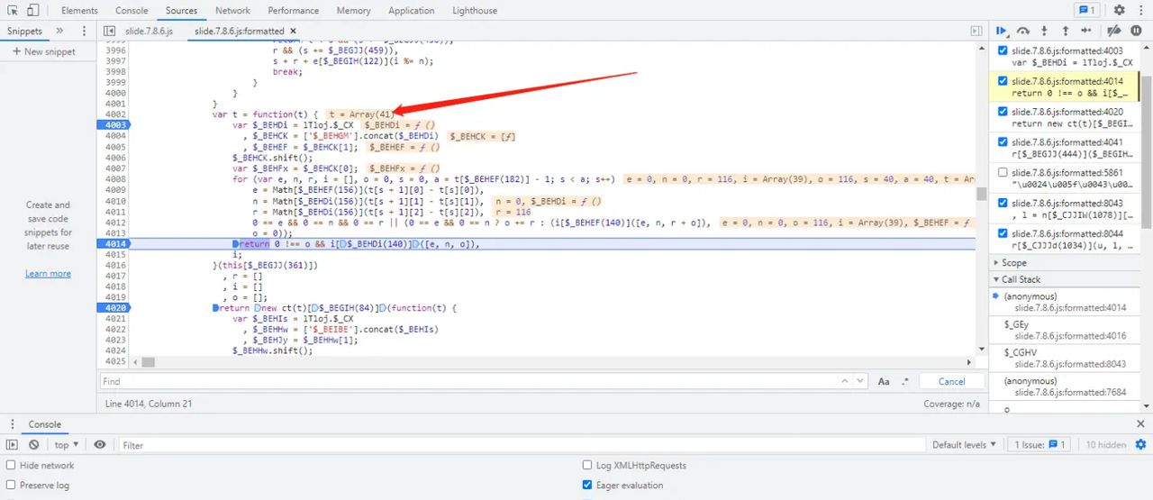Switch to the Network tab

[x=232, y=11]
